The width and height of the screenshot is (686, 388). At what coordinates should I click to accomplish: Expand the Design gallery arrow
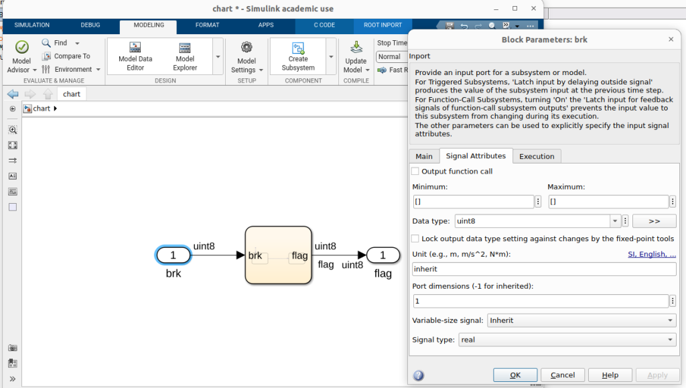click(x=218, y=56)
